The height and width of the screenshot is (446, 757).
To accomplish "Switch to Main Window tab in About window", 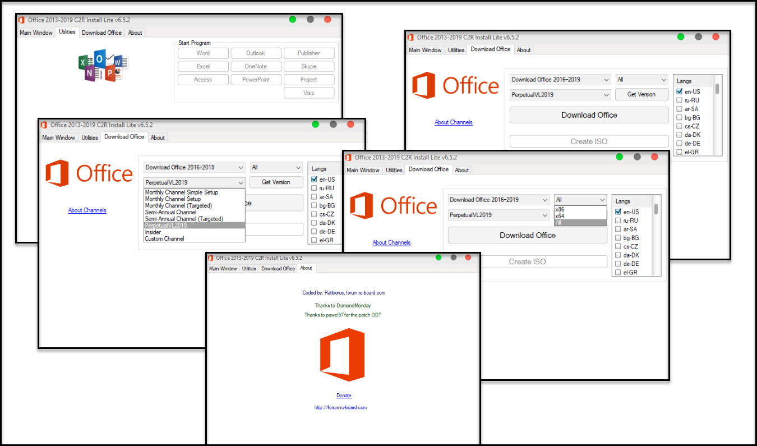I will (x=223, y=269).
